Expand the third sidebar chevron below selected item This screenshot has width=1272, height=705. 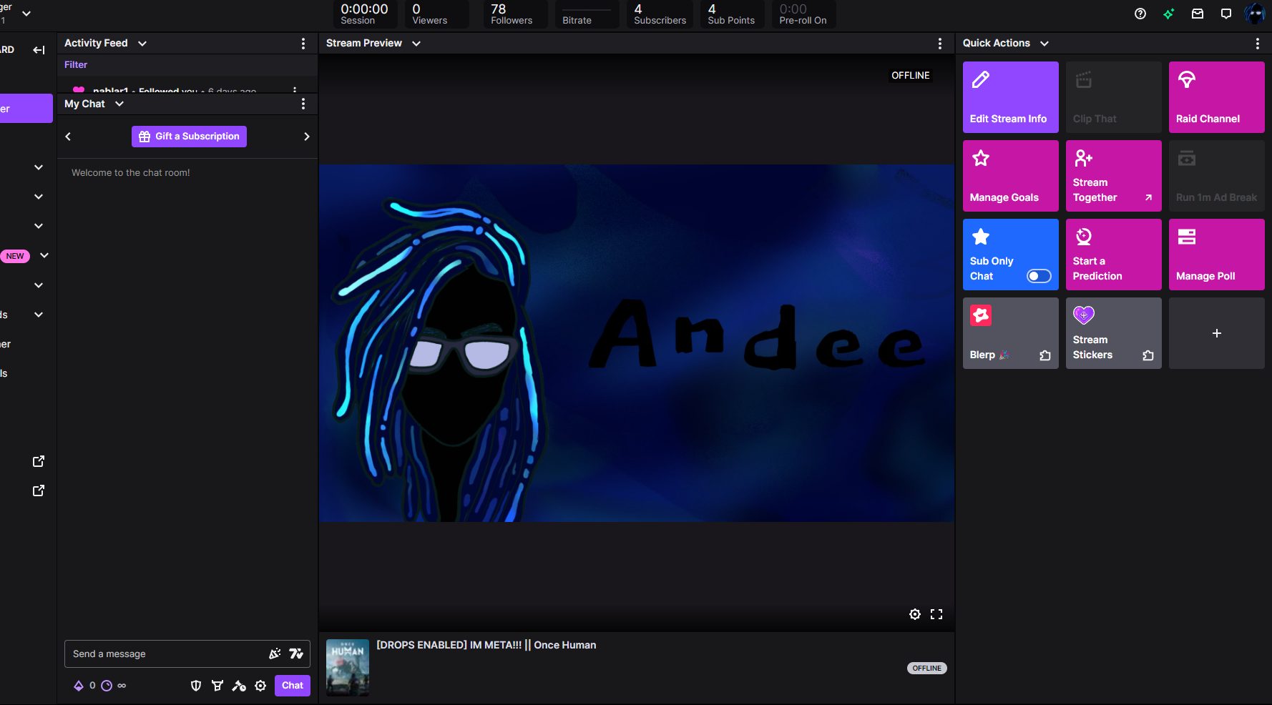[39, 226]
